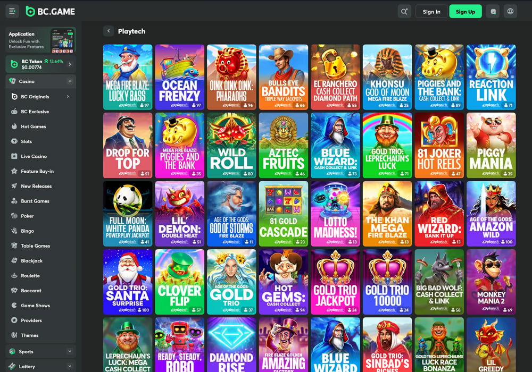532x372 pixels.
Task: Click the Live Casino sidebar icon
Action: [14, 156]
